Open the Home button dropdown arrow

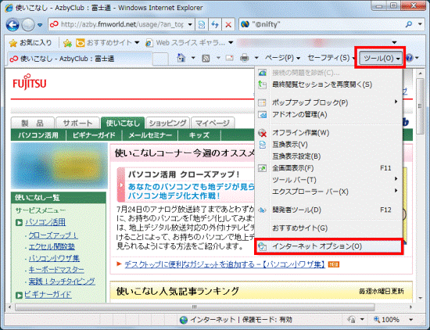[193, 58]
